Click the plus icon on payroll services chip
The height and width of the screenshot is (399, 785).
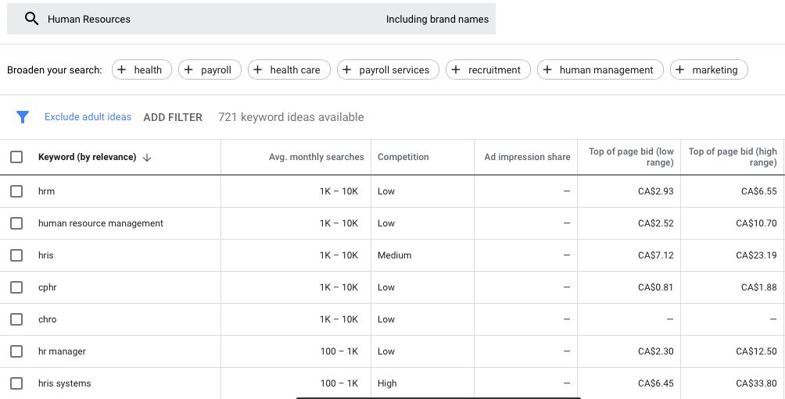pos(346,69)
